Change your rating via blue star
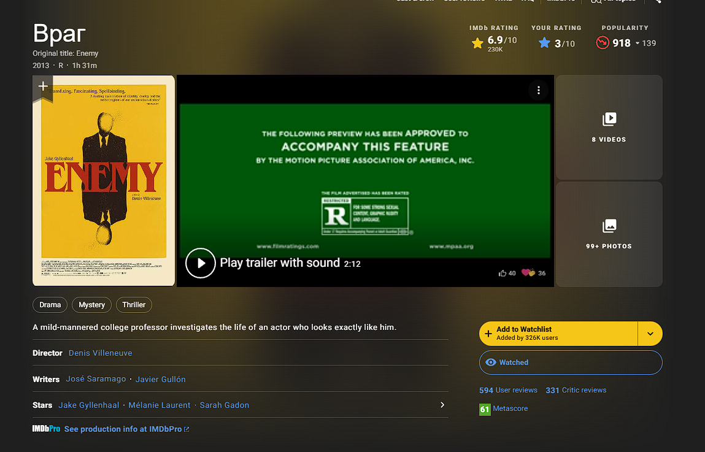 544,43
